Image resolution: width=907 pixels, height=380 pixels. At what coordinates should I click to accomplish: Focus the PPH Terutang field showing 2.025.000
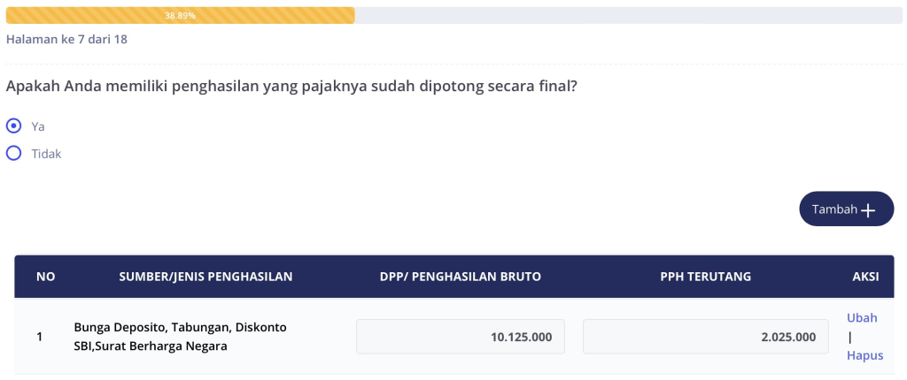click(x=705, y=337)
